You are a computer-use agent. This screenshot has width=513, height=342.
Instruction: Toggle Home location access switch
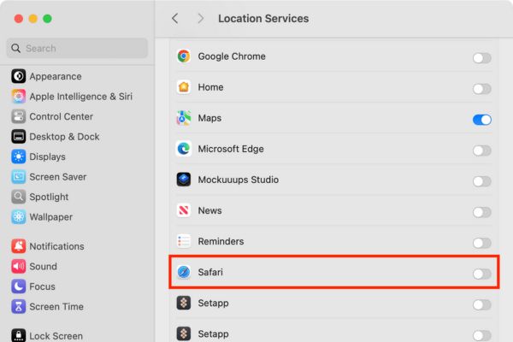(x=481, y=89)
